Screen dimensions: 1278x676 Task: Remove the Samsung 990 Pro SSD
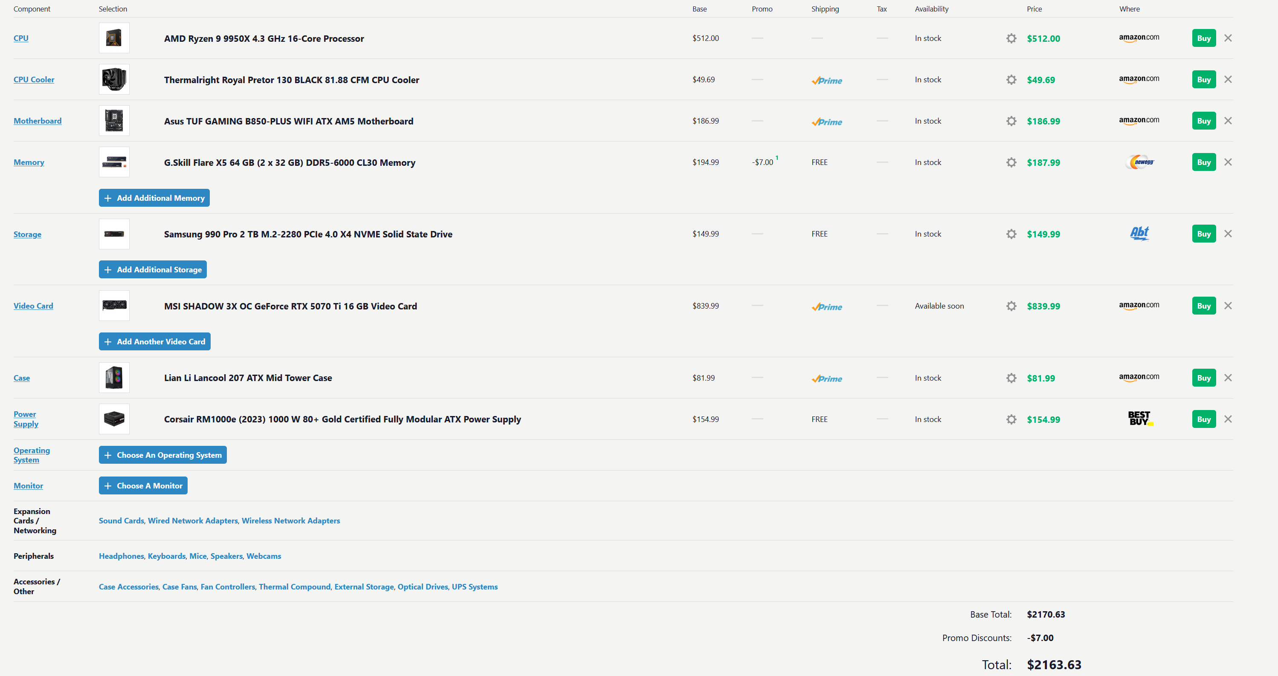tap(1228, 234)
